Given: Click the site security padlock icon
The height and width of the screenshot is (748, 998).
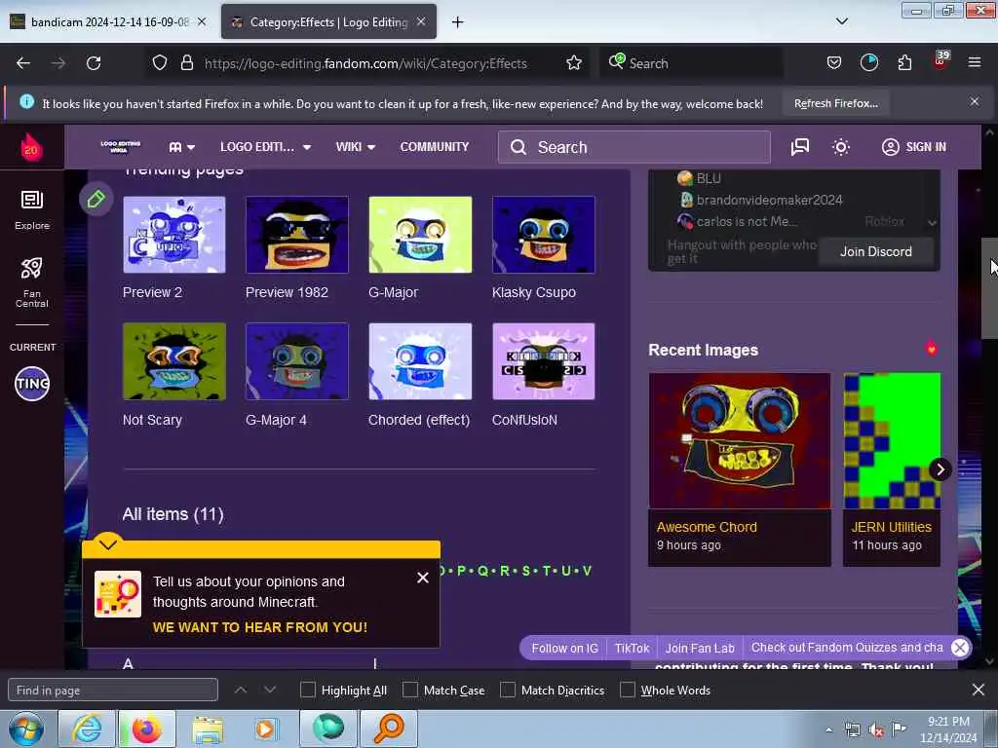Looking at the screenshot, I should [x=186, y=63].
